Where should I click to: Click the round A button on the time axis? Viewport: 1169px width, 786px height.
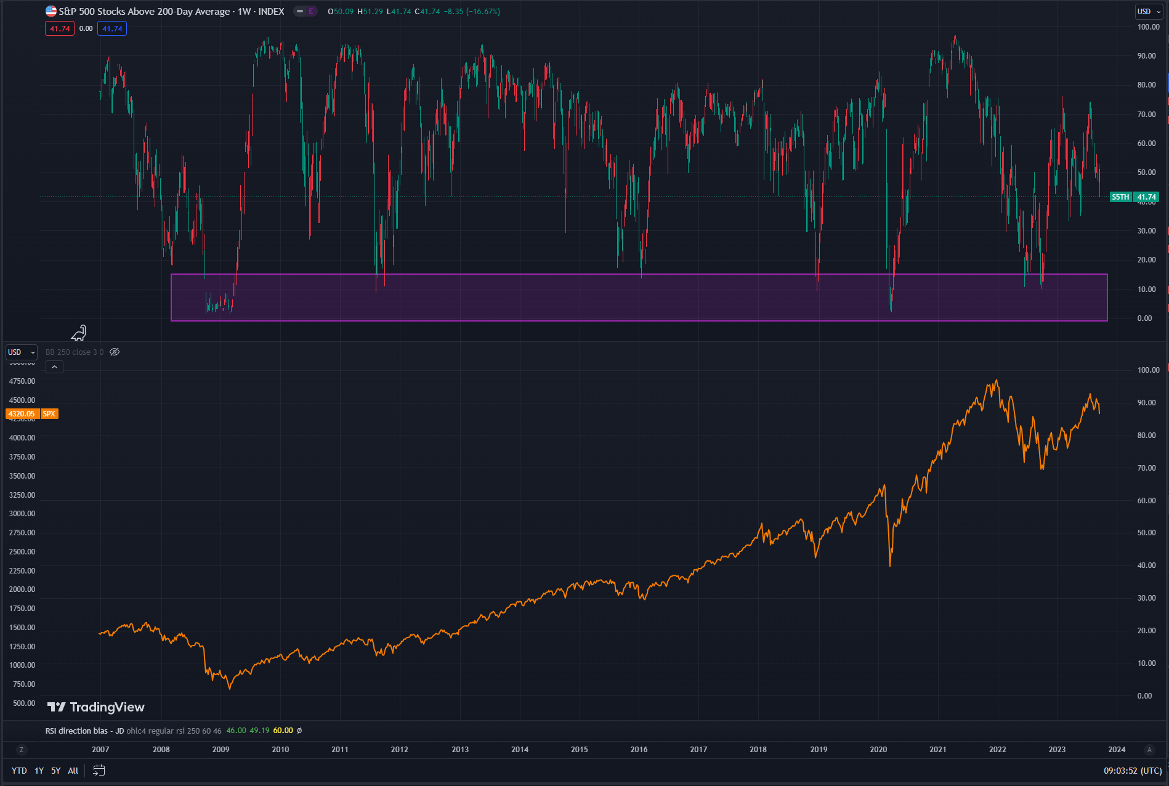point(1149,750)
